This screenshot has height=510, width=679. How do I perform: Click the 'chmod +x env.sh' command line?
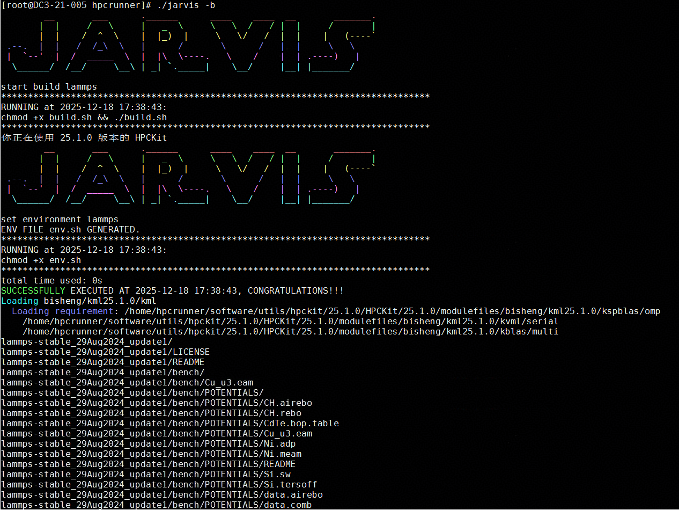tap(41, 260)
